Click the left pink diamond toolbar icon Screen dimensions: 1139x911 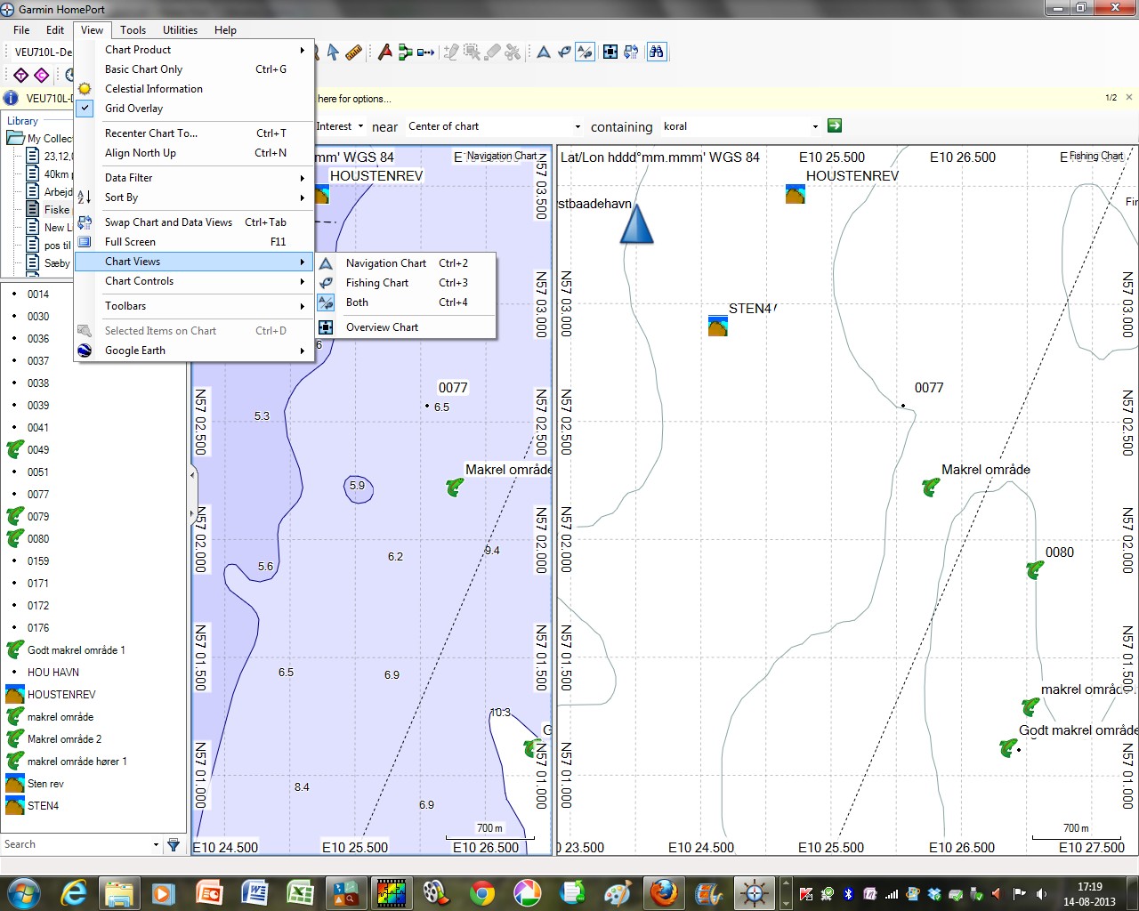pyautogui.click(x=21, y=76)
